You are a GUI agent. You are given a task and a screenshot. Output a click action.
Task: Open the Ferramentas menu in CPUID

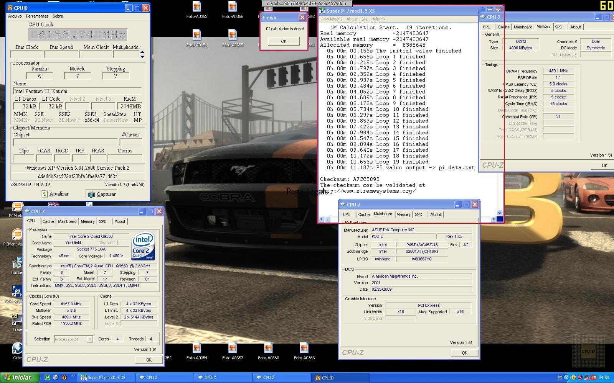[37, 16]
